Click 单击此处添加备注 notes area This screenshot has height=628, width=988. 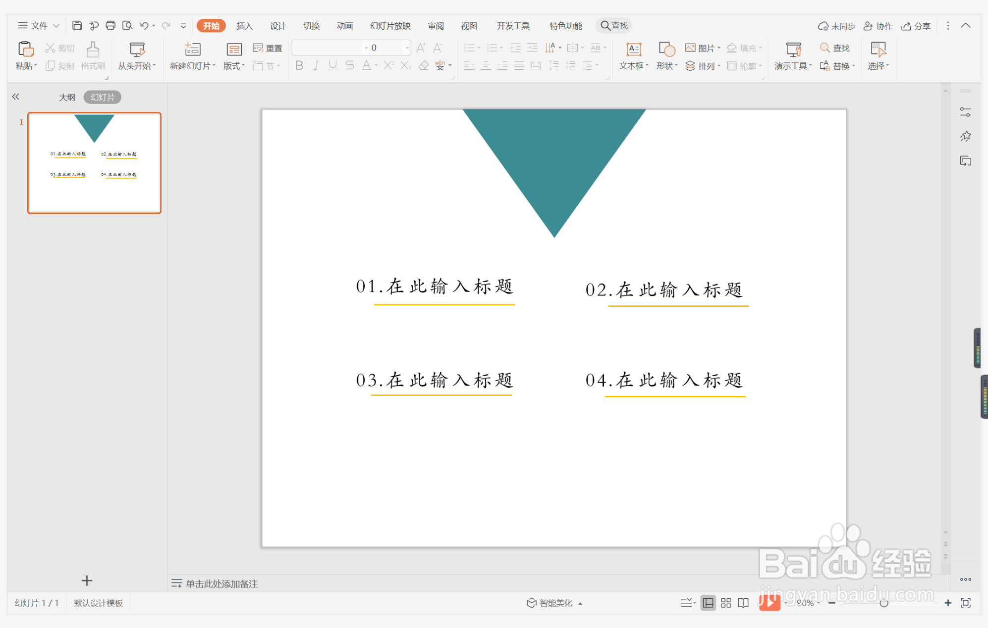[x=221, y=583]
